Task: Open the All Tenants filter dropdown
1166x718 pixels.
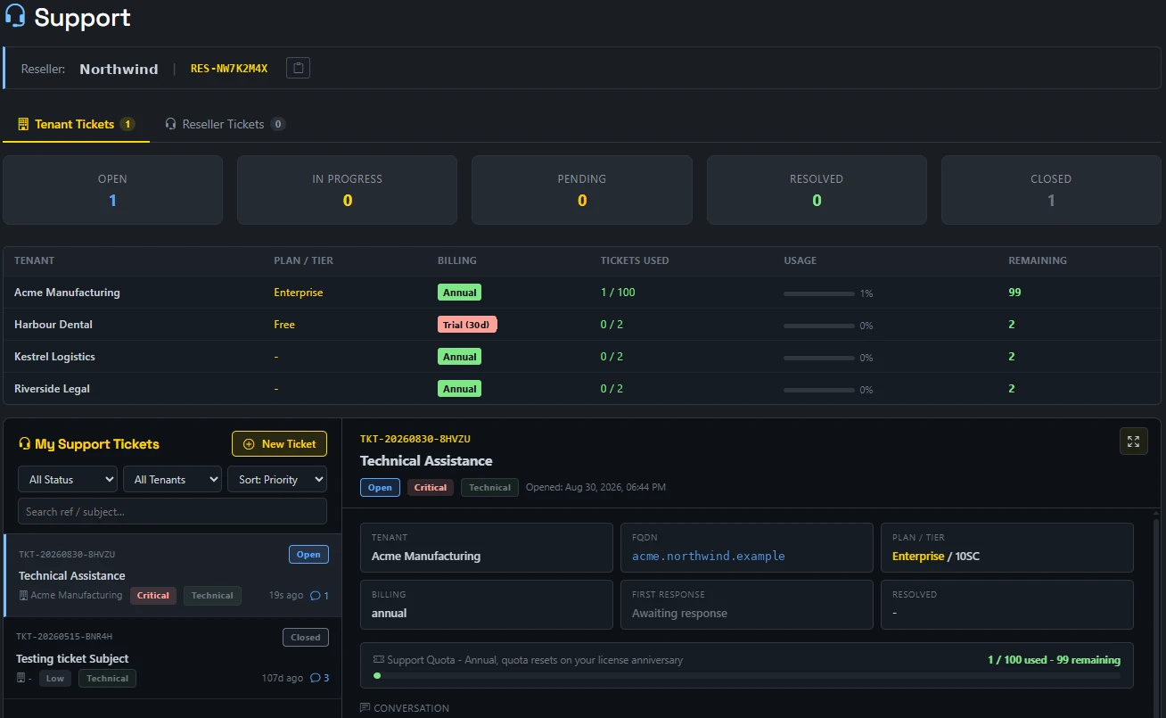Action: [172, 479]
